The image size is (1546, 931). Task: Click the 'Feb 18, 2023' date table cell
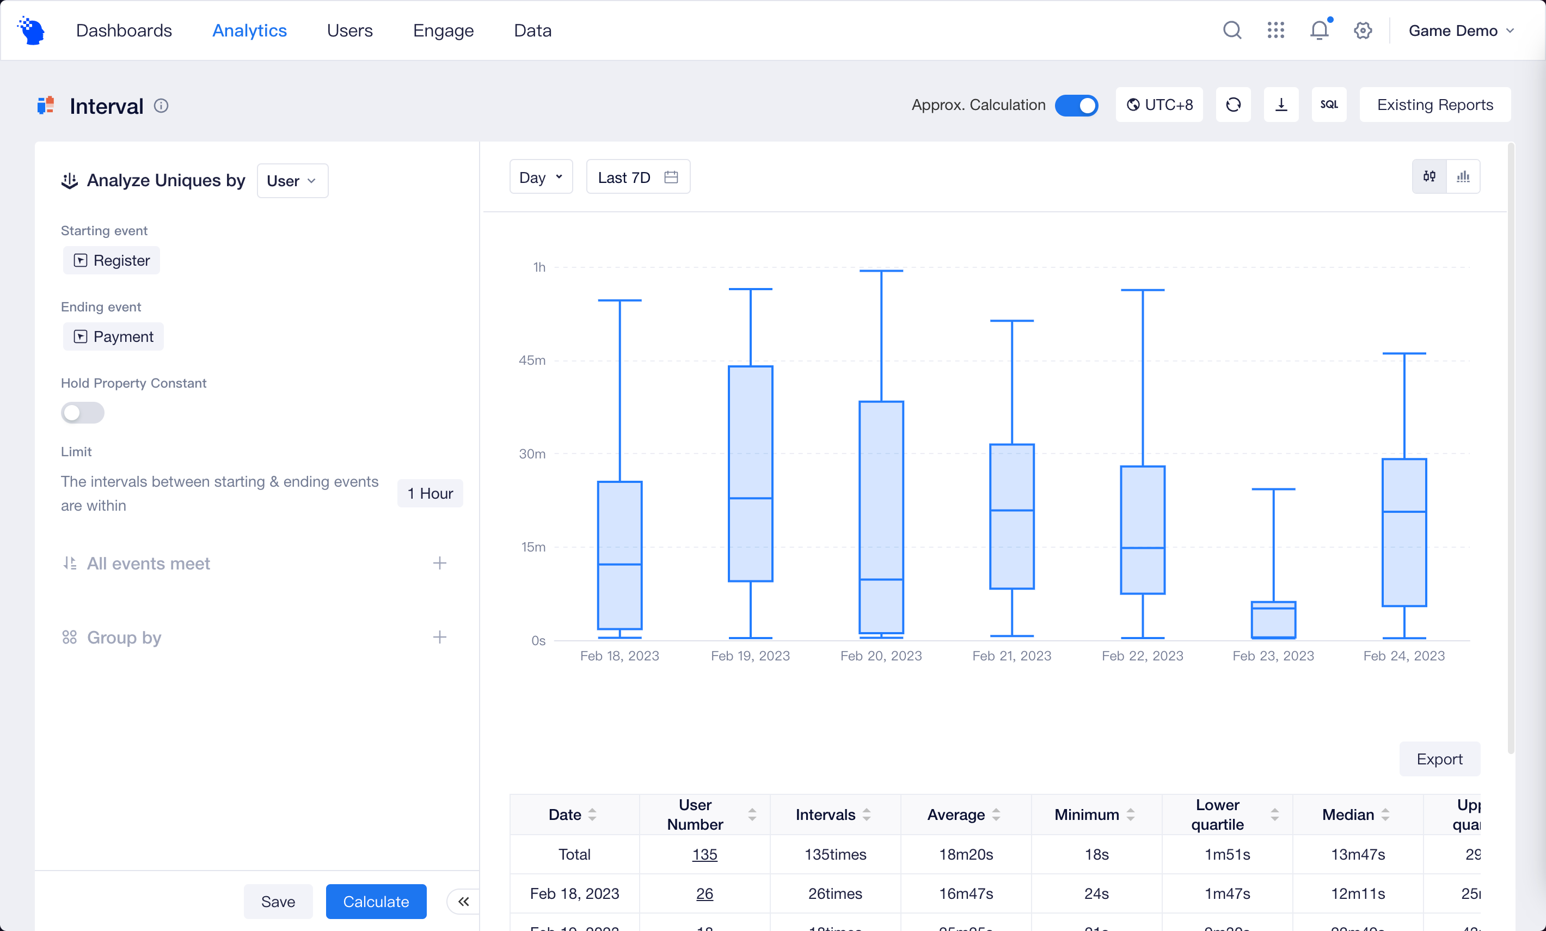(574, 893)
